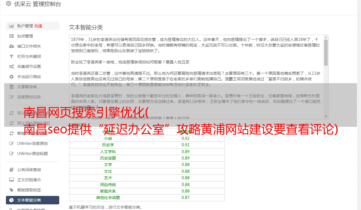
Task: Click the red 充值 link
Action: click(x=38, y=26)
